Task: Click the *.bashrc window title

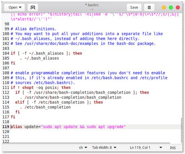Action: (x=92, y=5)
